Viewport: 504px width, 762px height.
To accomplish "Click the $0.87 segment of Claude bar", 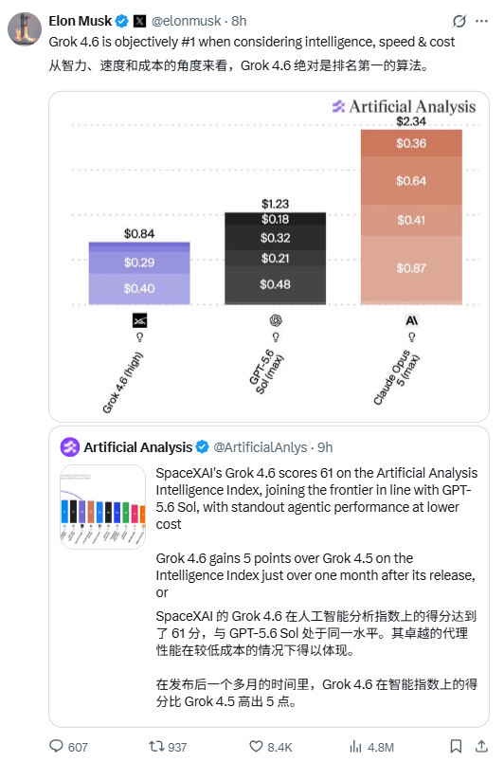I will (x=411, y=269).
